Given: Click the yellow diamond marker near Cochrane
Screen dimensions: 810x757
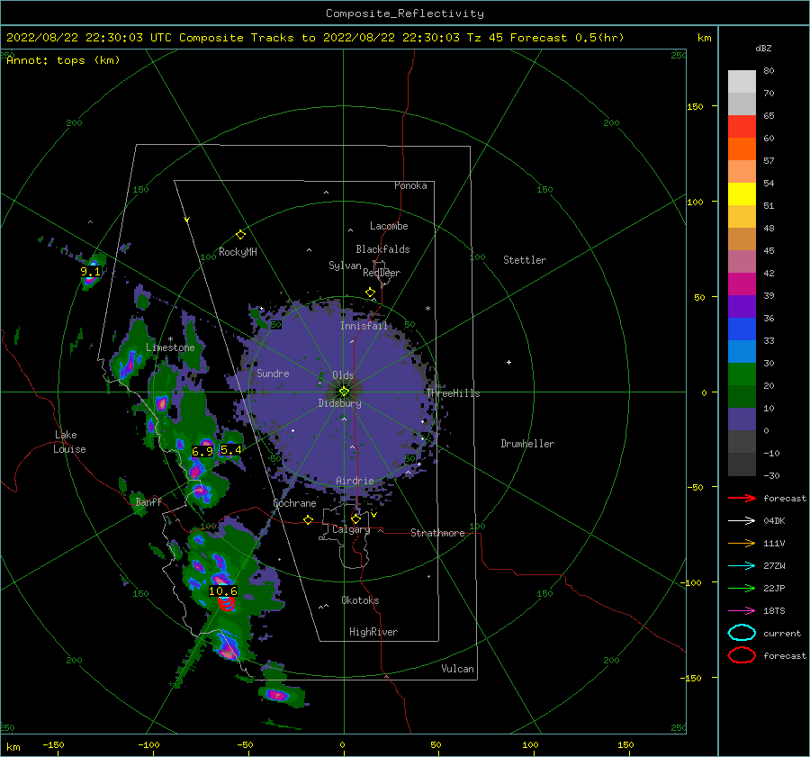Looking at the screenshot, I should click(x=308, y=519).
